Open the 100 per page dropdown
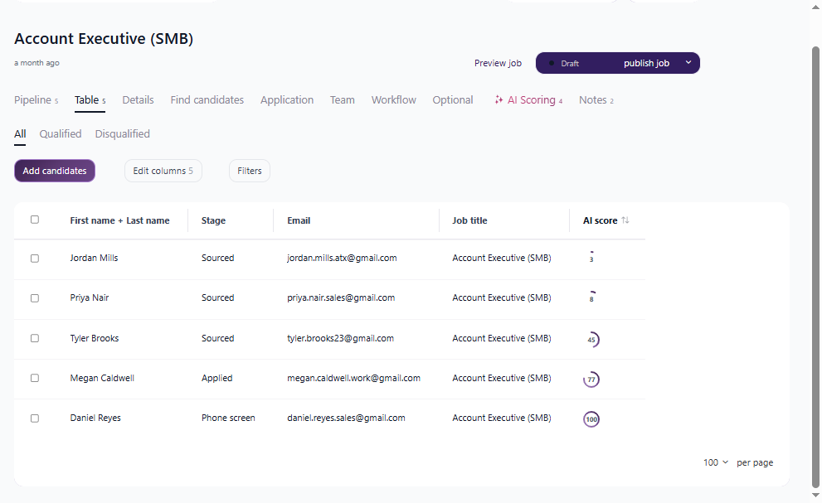822x503 pixels. click(x=716, y=462)
